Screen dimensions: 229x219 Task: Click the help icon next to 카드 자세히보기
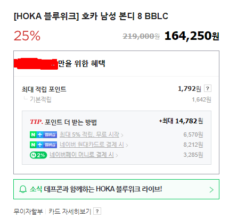pyautogui.click(x=97, y=211)
